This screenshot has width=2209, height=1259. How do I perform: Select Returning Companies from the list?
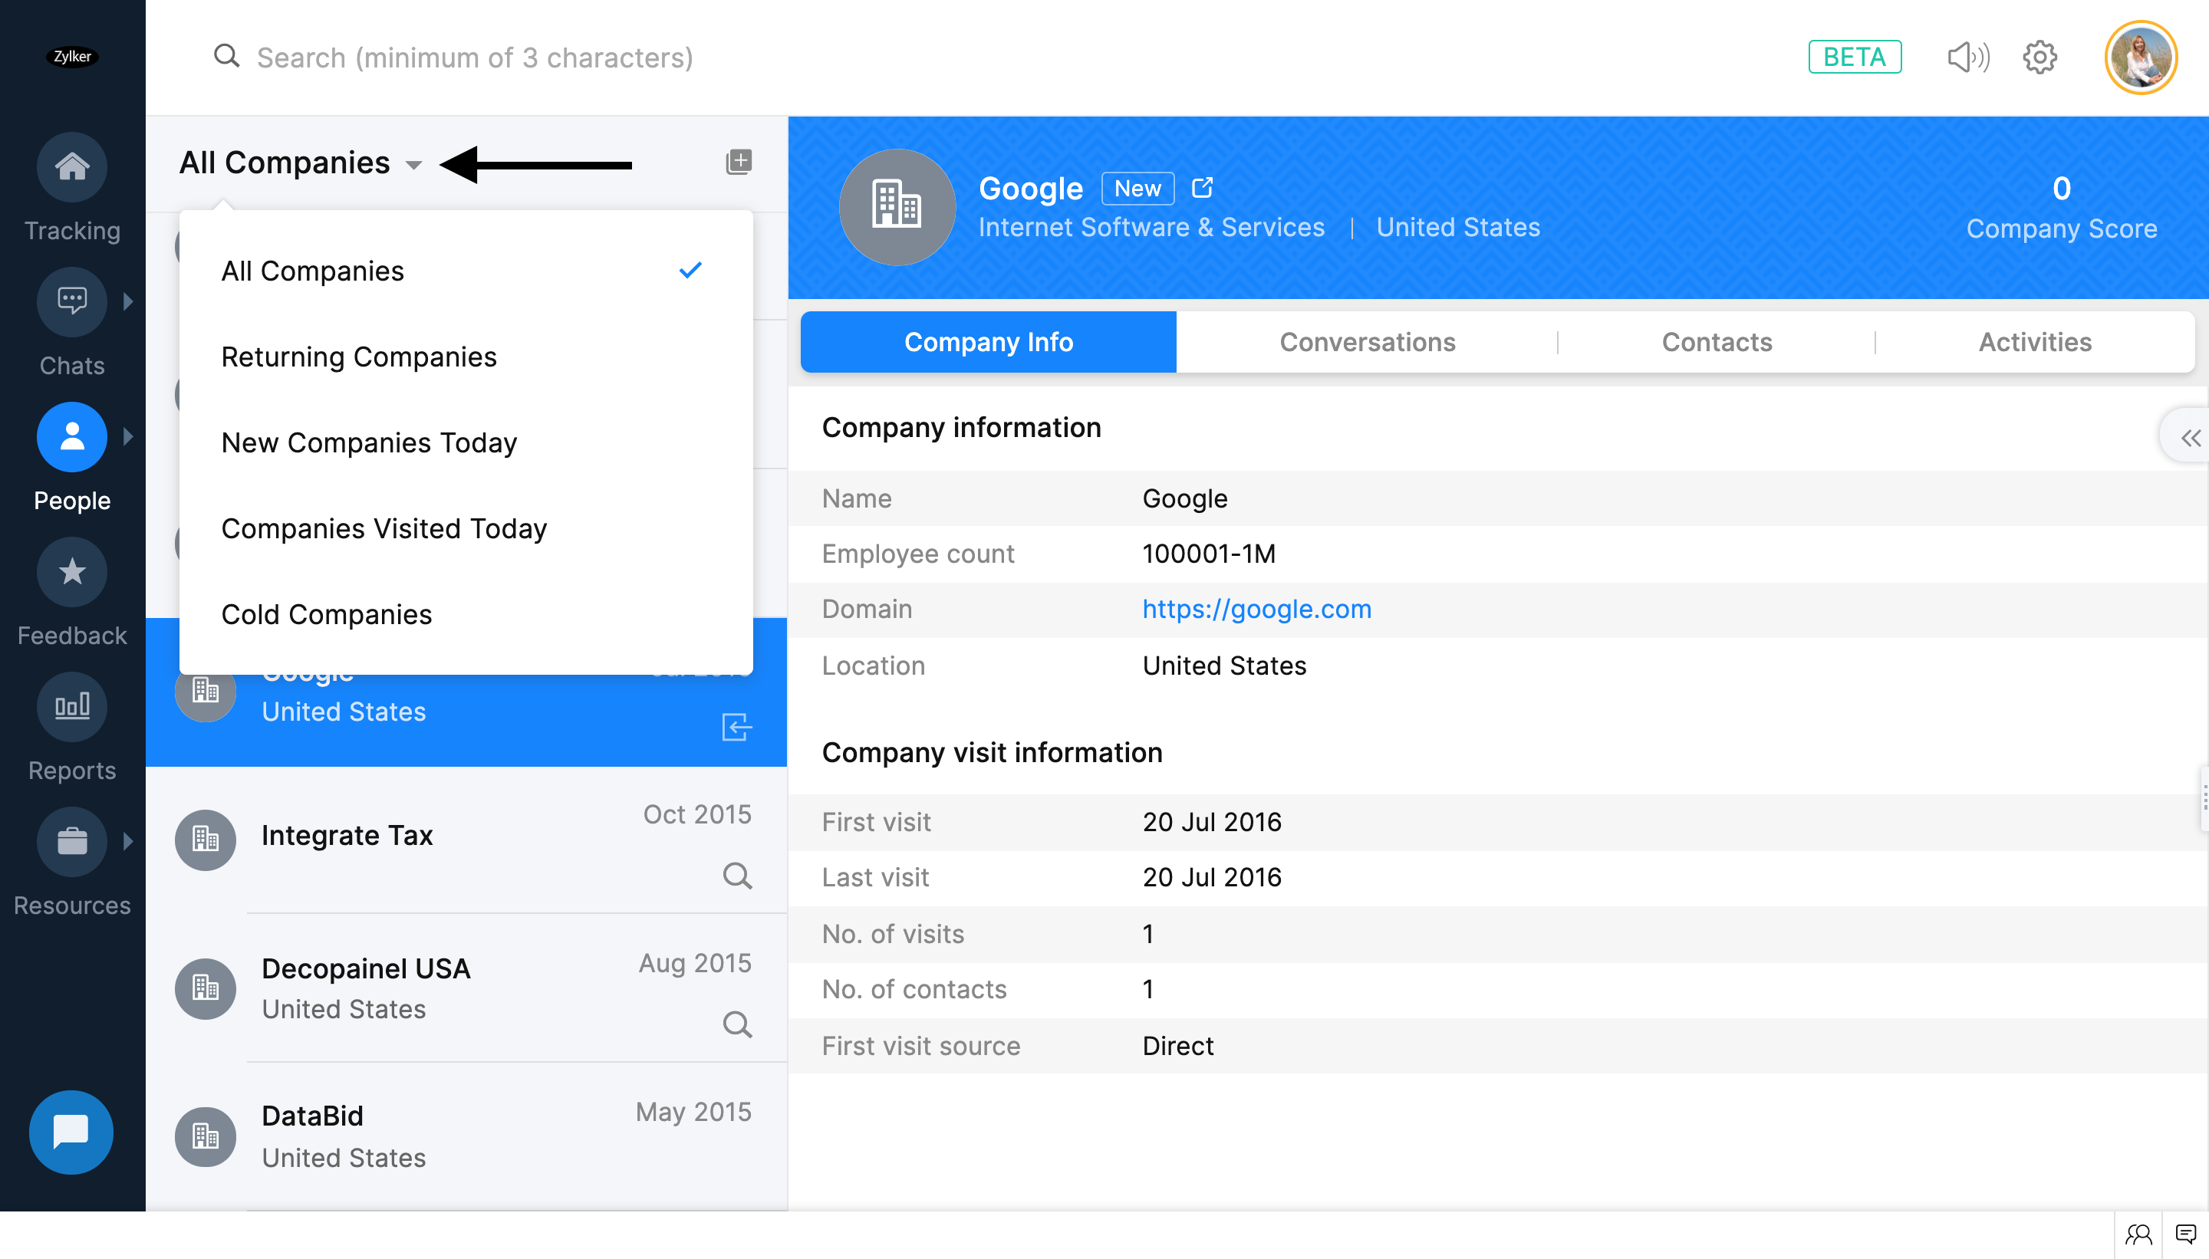point(358,357)
